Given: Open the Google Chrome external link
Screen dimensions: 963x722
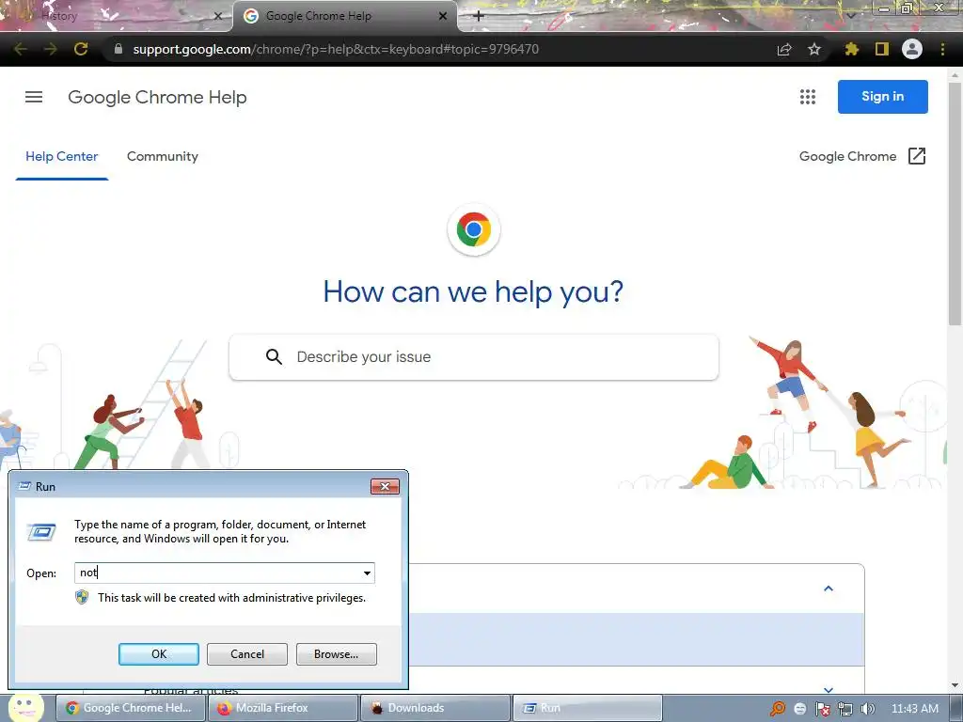Looking at the screenshot, I should pos(862,156).
